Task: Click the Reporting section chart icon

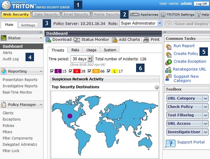Action: click(4, 71)
